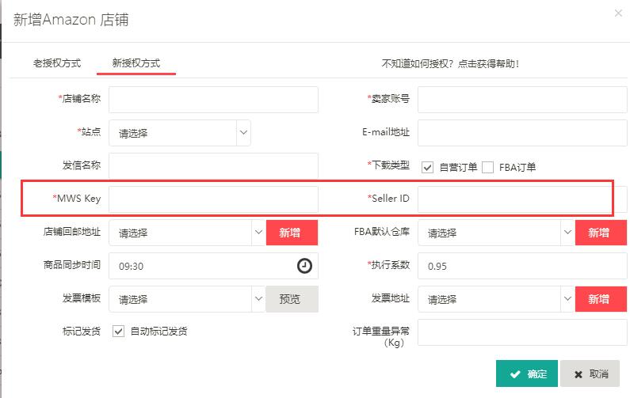
Task: Enable the FBA订单 checkbox
Action: [488, 167]
